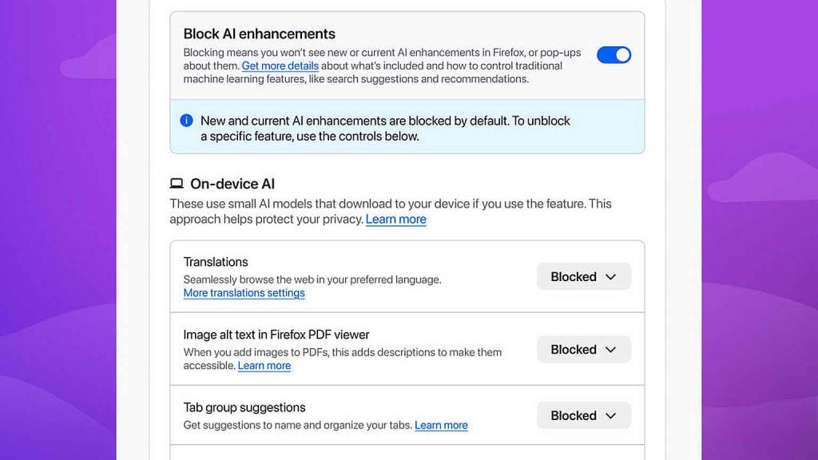Click the blocked-by-default info banner message
Image resolution: width=818 pixels, height=460 pixels.
pyautogui.click(x=385, y=128)
